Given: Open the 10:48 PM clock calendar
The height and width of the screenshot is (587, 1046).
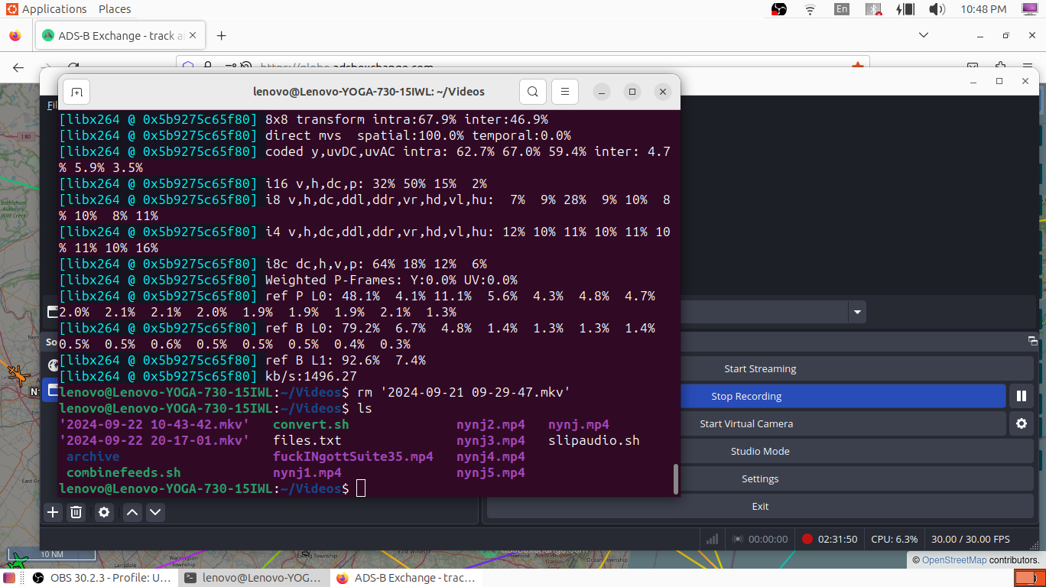Looking at the screenshot, I should pyautogui.click(x=983, y=9).
